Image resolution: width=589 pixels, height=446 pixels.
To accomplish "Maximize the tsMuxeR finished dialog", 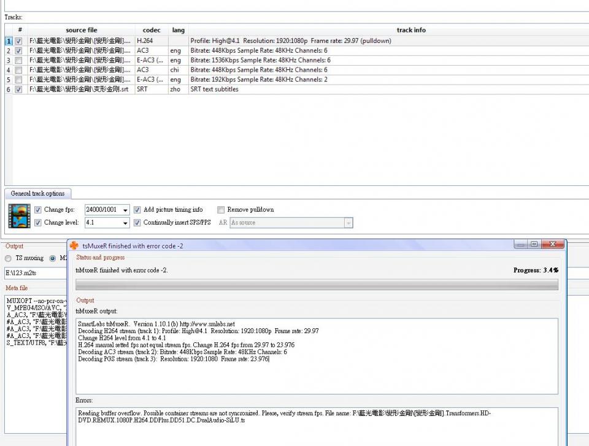I will [x=534, y=244].
